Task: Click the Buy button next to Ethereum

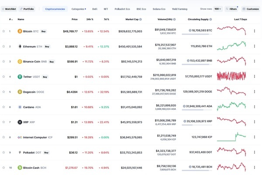Action: (47, 46)
